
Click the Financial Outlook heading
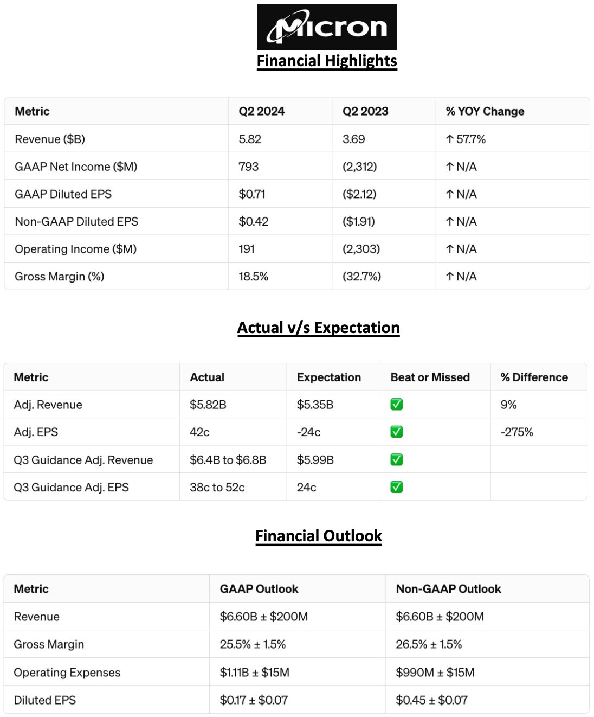pyautogui.click(x=319, y=536)
